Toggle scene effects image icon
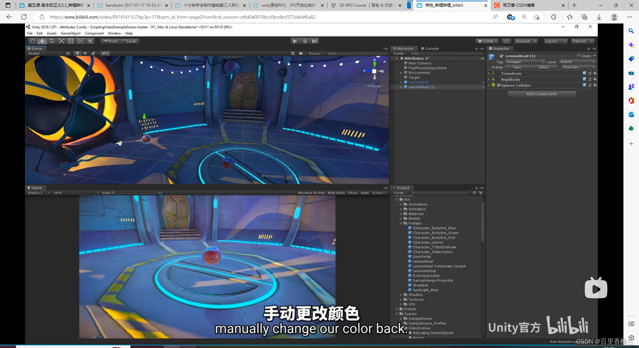Viewport: 639px width, 348px height. click(94, 53)
